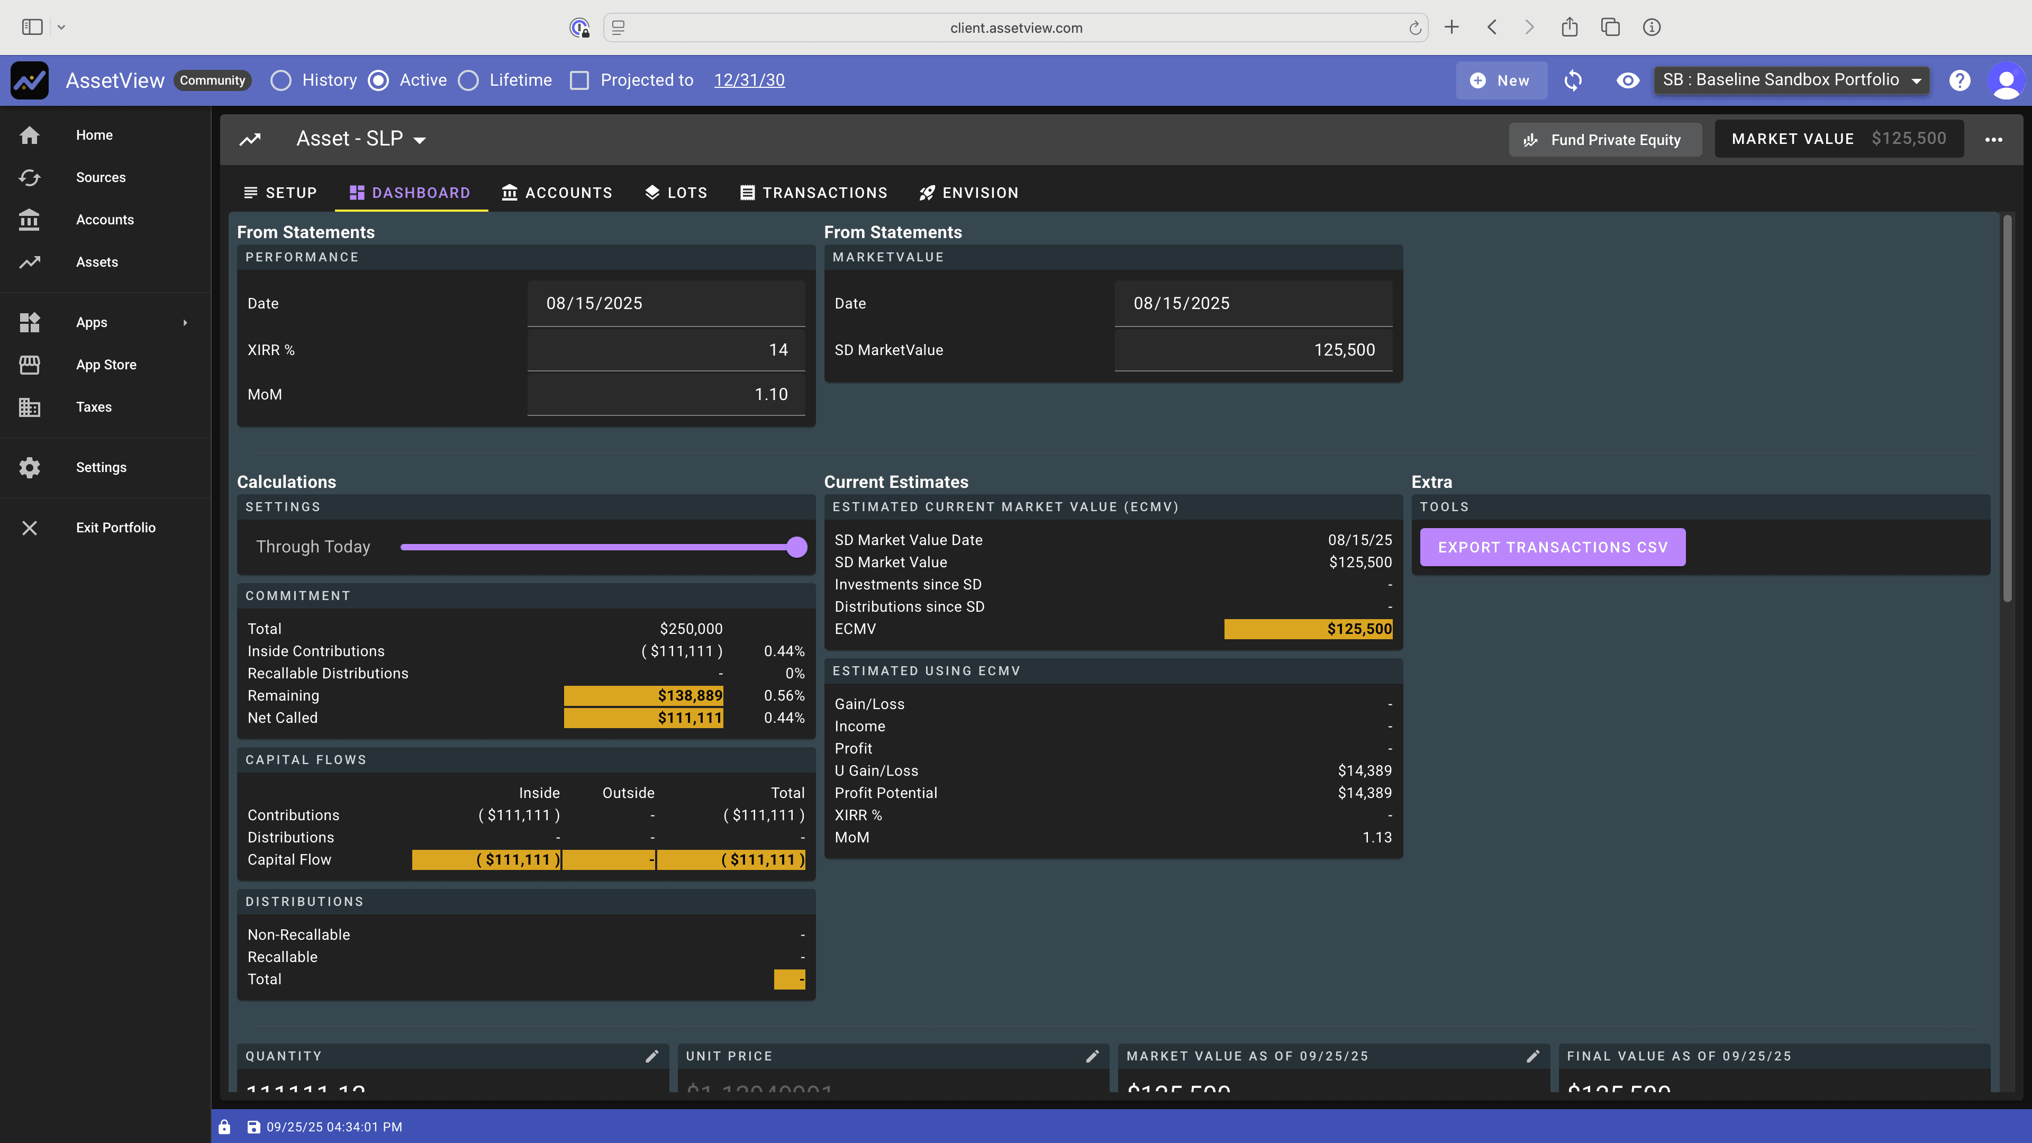Click the browser address bar

[1015, 28]
